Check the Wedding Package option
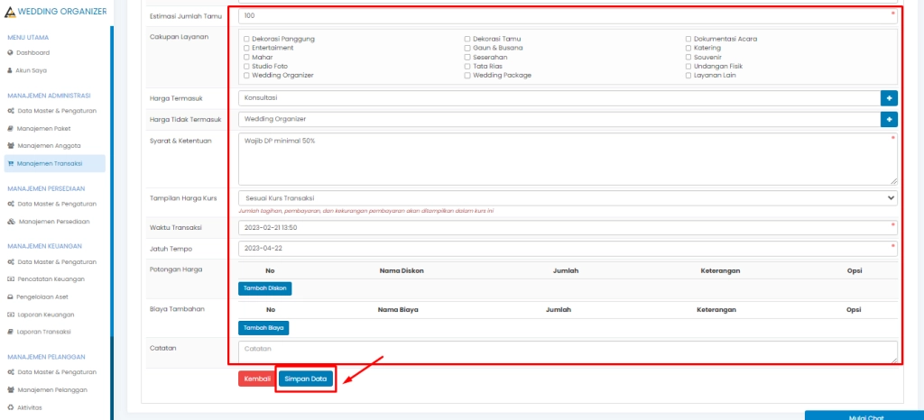The width and height of the screenshot is (924, 420). point(467,76)
